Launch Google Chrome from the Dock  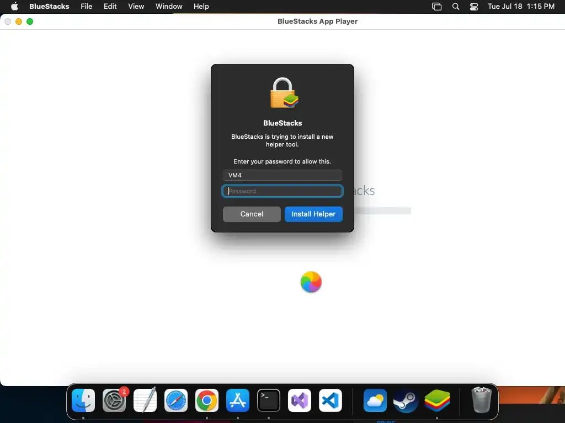[x=207, y=400]
